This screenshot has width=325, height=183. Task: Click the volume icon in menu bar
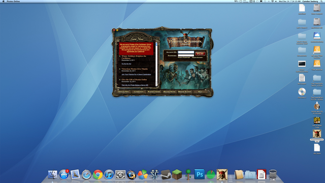(276, 1)
